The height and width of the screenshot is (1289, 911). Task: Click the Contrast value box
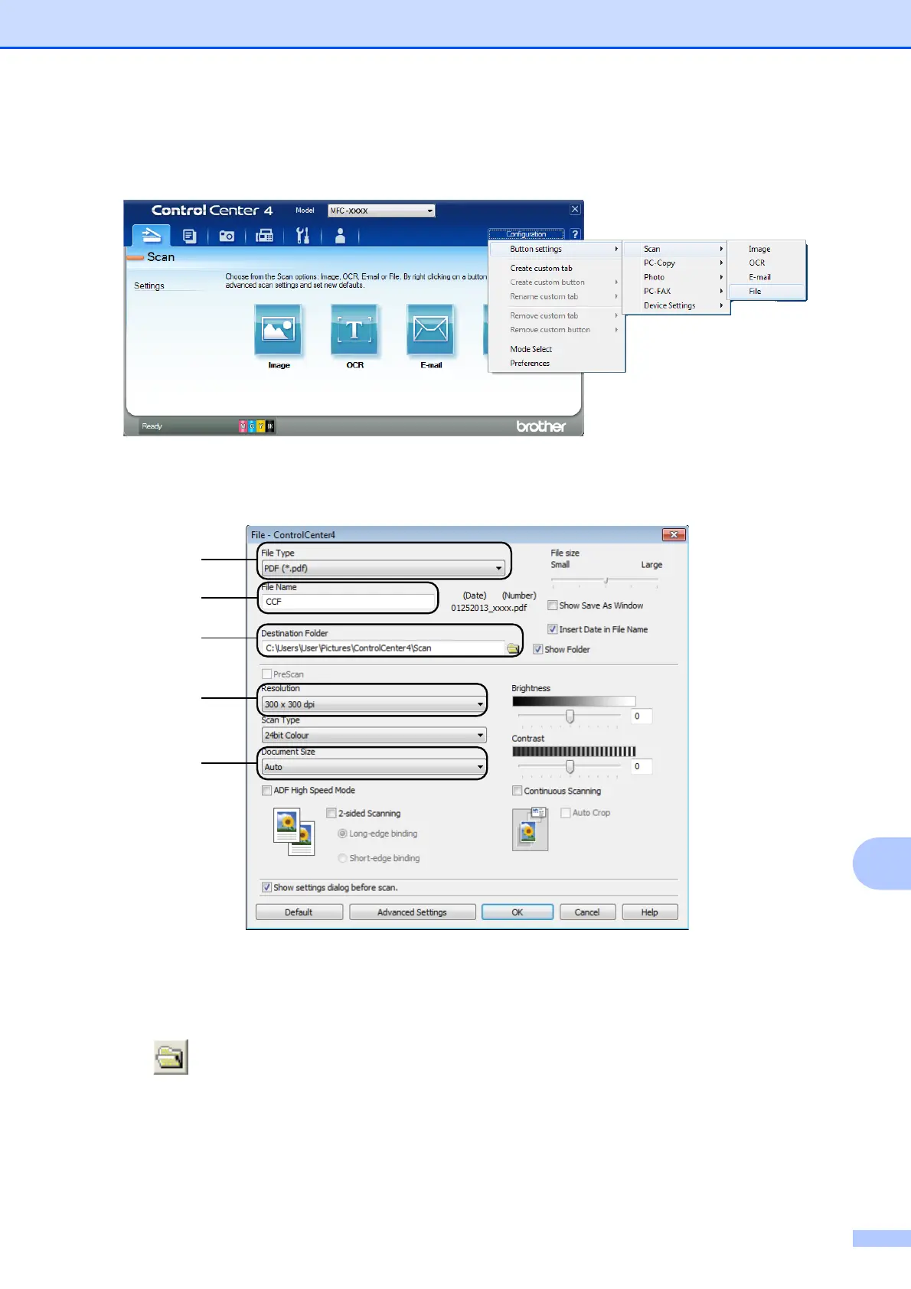coord(642,766)
